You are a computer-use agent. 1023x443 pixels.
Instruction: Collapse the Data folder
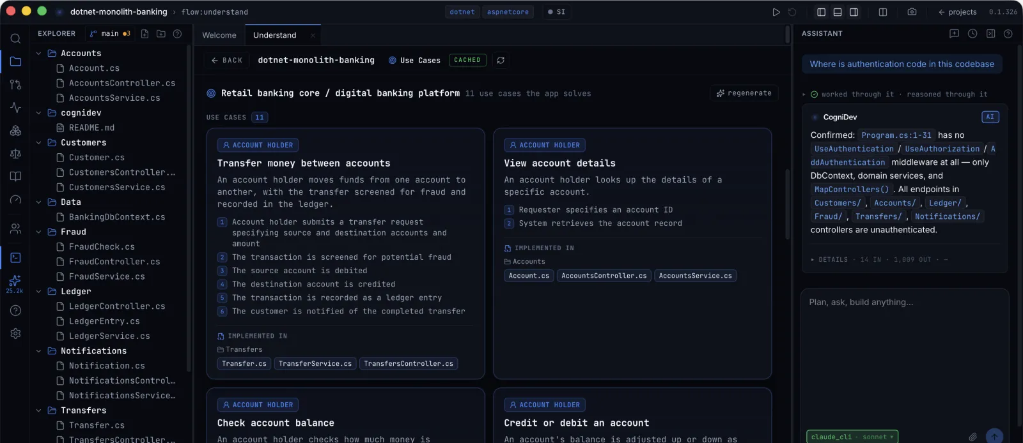click(38, 202)
